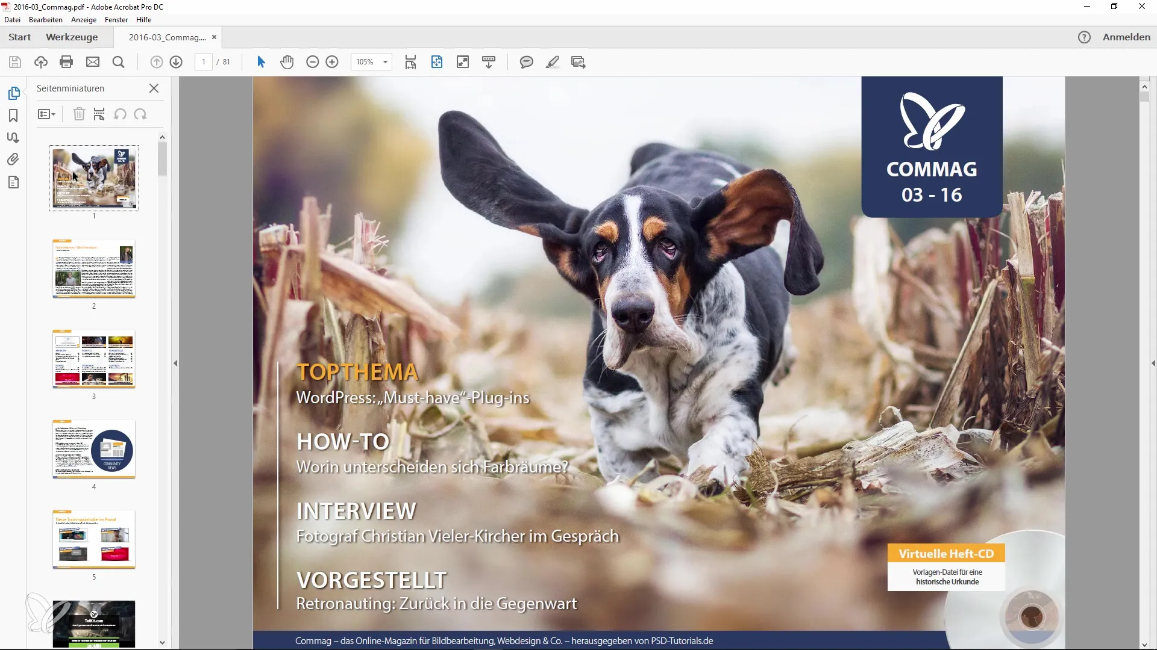Fit one full page to window
This screenshot has height=650, width=1157.
[437, 62]
